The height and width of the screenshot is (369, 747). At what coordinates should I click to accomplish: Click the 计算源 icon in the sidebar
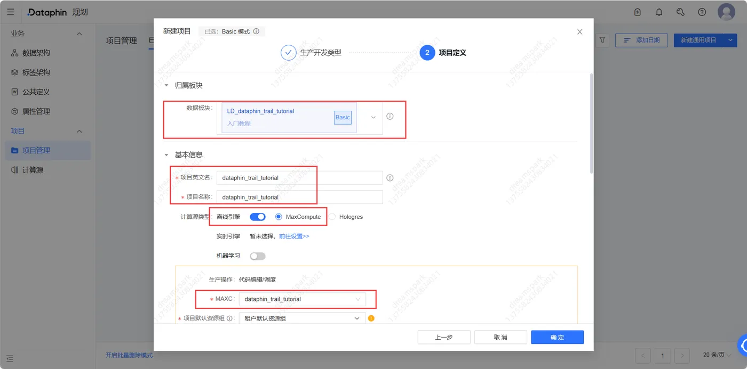[15, 170]
